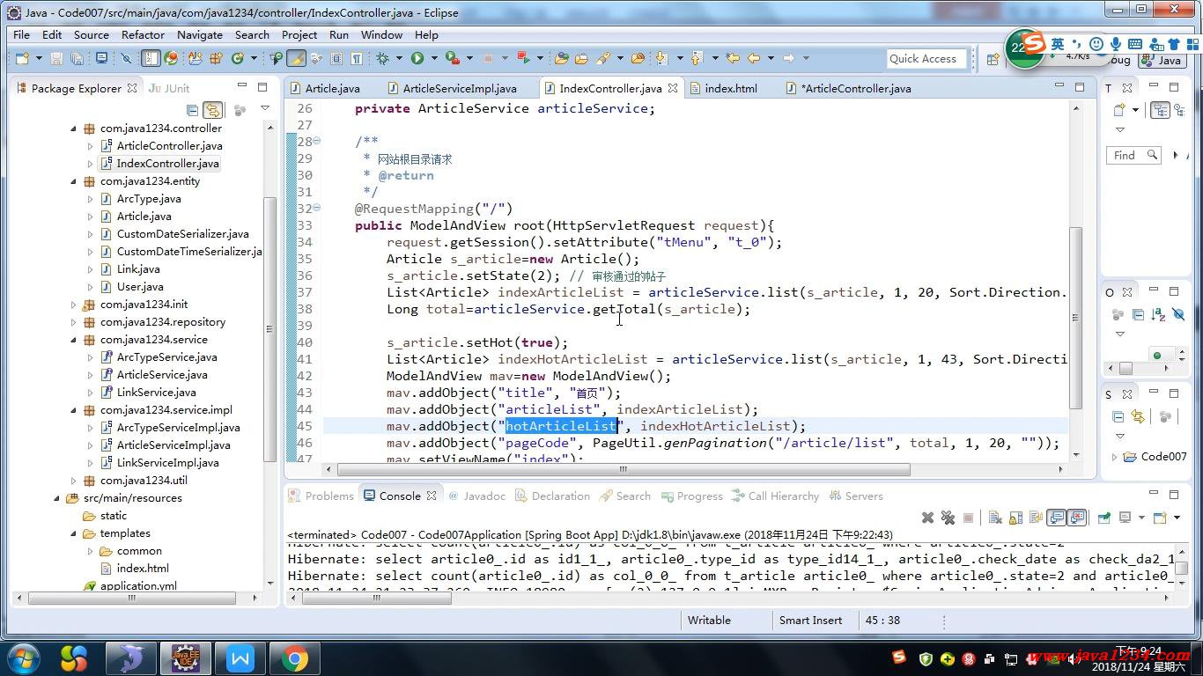Toggle Mark Occurrences highlighter icon
Image resolution: width=1203 pixels, height=676 pixels.
(296, 58)
